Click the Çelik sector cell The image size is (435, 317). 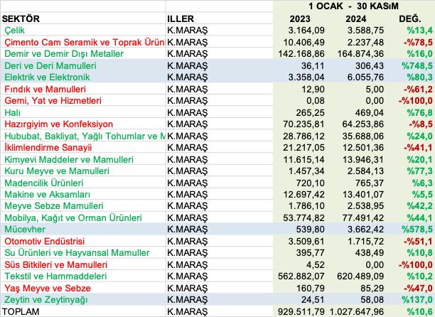click(x=14, y=30)
